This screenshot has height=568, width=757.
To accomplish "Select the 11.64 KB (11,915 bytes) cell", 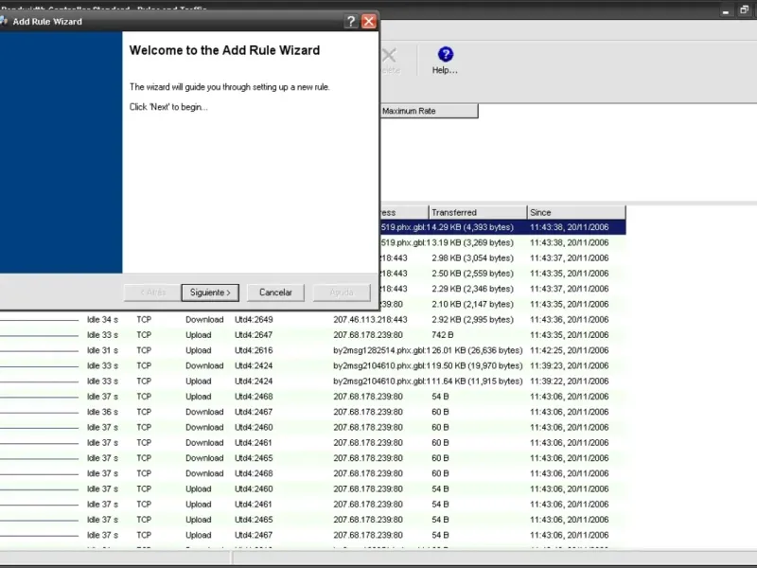I will pos(477,382).
